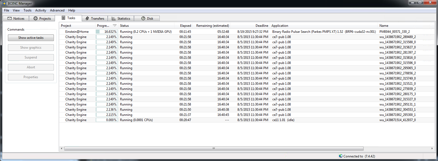Sort tasks by Deadline column header
438x161 pixels.
pos(250,25)
